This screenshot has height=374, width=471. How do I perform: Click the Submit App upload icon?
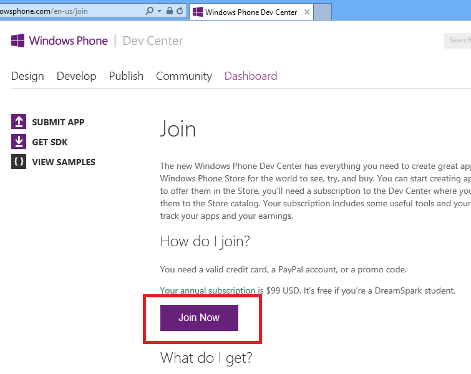point(19,122)
